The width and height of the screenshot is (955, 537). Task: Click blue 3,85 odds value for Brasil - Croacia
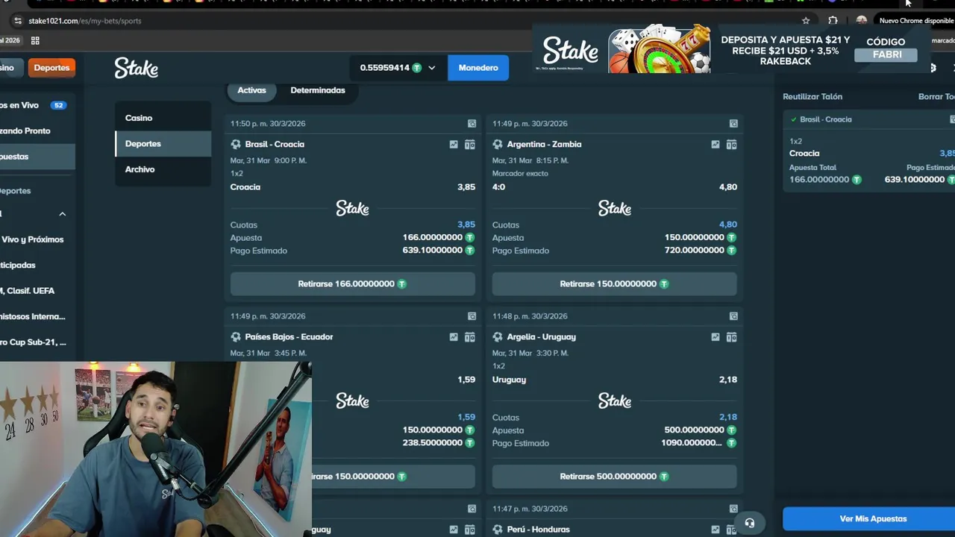(x=466, y=224)
